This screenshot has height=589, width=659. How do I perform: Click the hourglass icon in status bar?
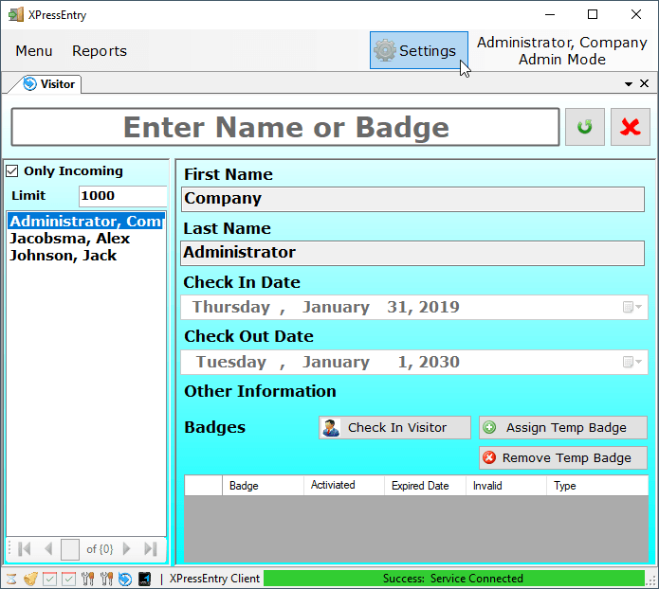pyautogui.click(x=11, y=579)
